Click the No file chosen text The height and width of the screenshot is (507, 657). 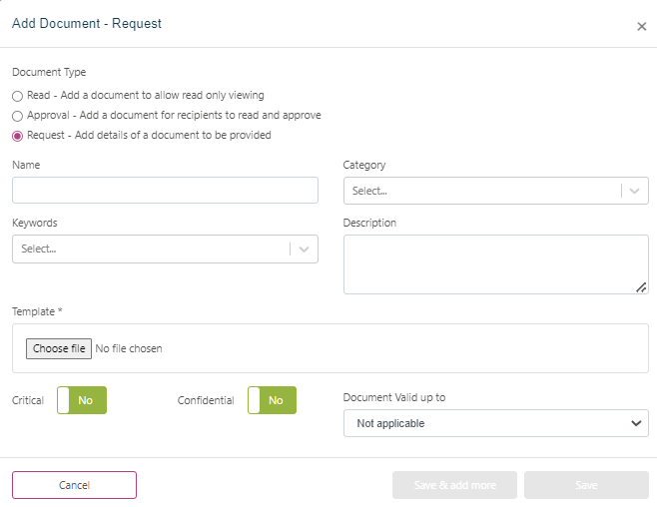129,348
